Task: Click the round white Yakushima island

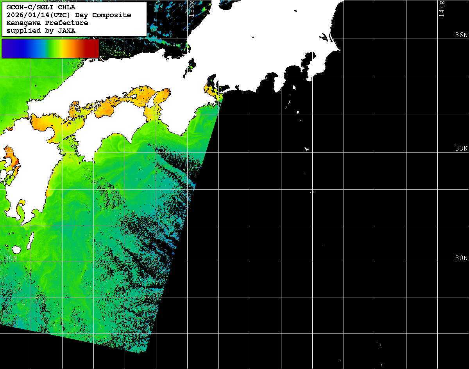Action: [x=16, y=249]
